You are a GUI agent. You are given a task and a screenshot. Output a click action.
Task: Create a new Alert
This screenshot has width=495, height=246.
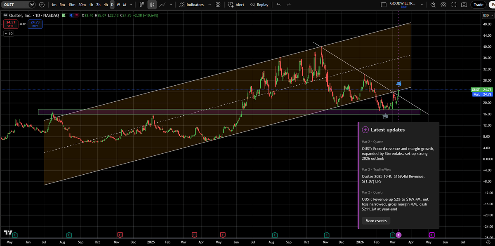[x=236, y=5]
